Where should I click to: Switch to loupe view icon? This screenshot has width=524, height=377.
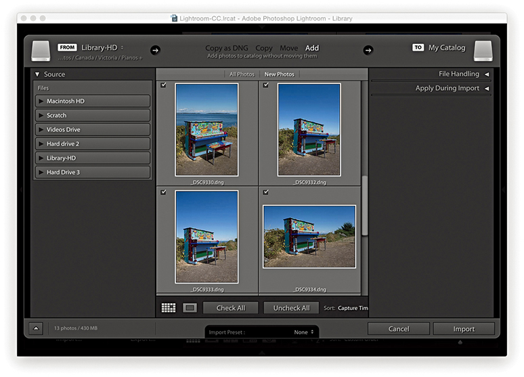pos(190,308)
